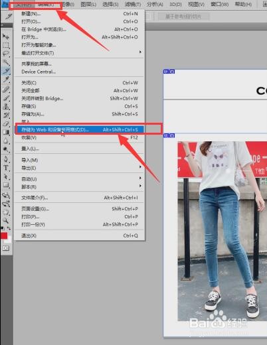This screenshot has height=345, width=267.
Task: Select the Pen tool
Action: (x=6, y=159)
